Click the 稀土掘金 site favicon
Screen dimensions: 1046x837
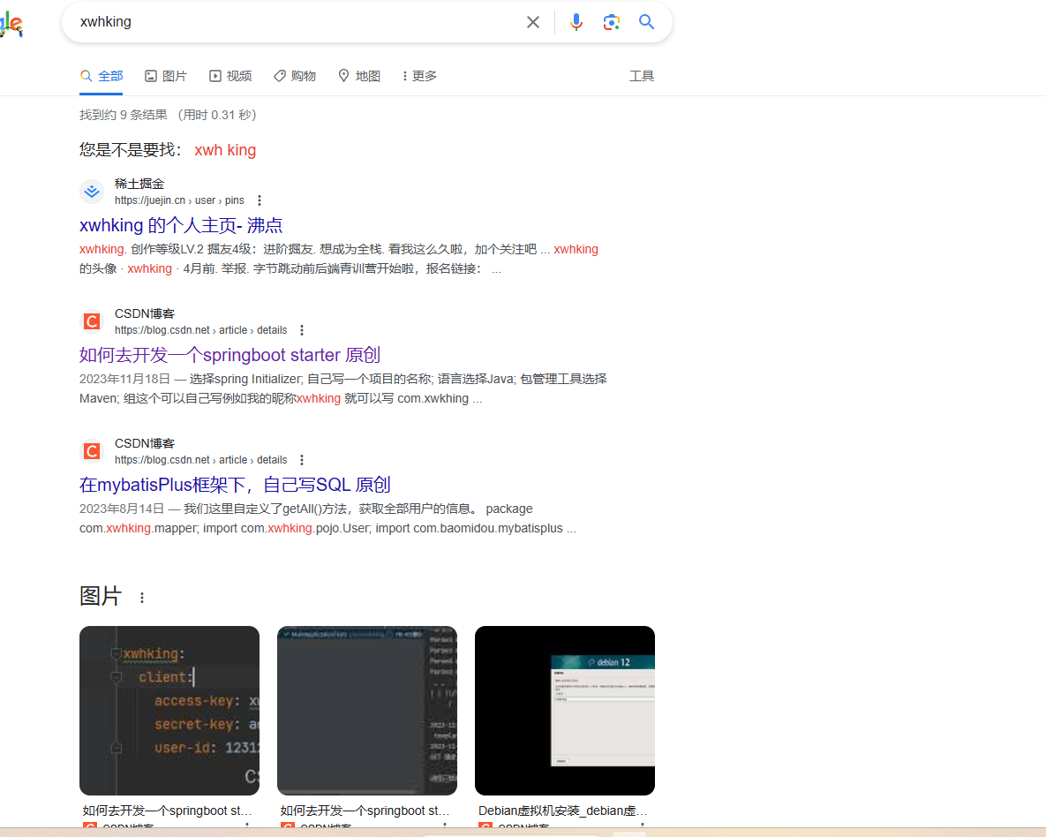tap(92, 192)
